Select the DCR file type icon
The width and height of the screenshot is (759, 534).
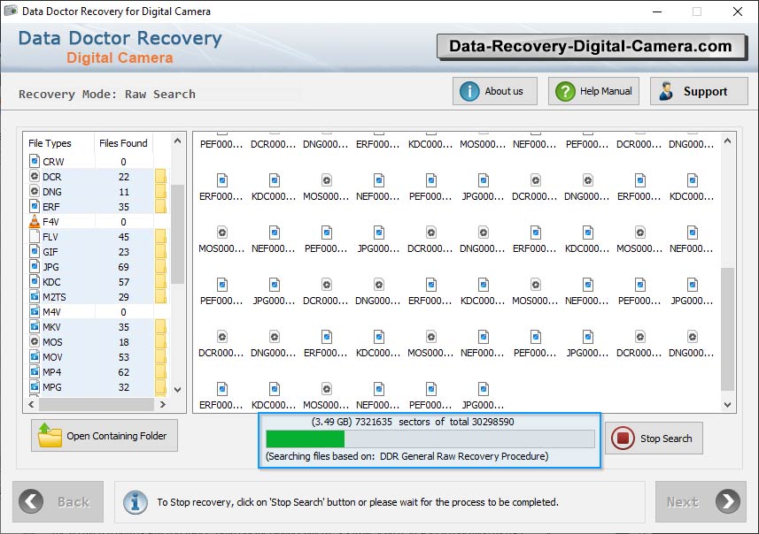[35, 176]
